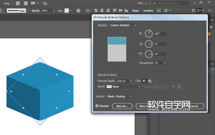Click the X-axis rotation dial
The width and height of the screenshot is (215, 135).
click(149, 34)
